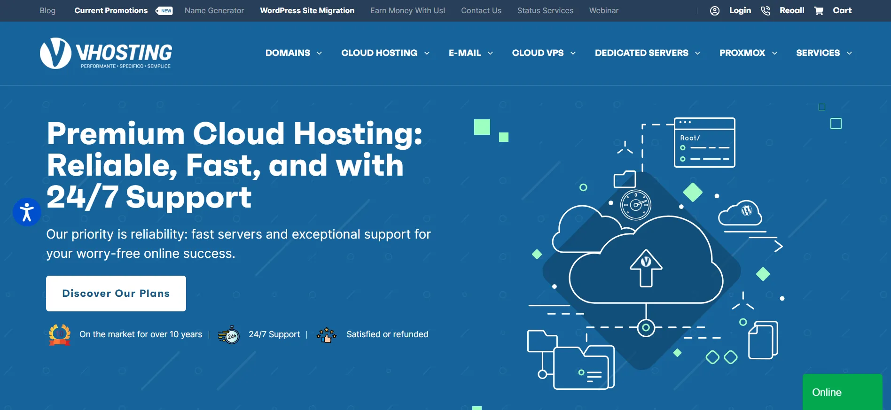Open Current Promotions link
This screenshot has height=410, width=891.
[x=111, y=11]
